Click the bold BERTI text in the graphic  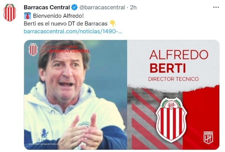[x=168, y=68]
